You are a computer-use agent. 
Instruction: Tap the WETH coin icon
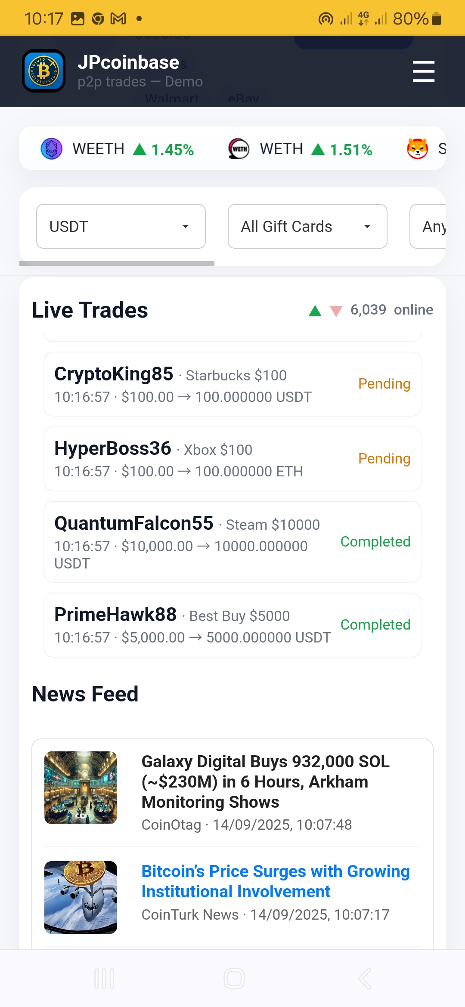point(239,149)
